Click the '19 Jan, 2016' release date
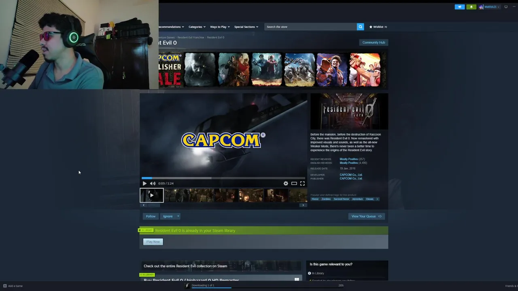The image size is (518, 291). 348,169
